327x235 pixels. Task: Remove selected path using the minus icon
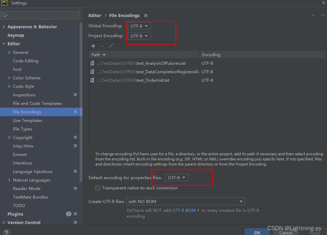tap(102, 46)
